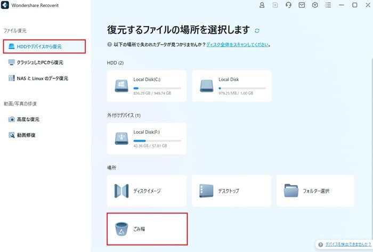373x252 pixels.
Task: Click the デスクトップ location icon
Action: (x=206, y=191)
